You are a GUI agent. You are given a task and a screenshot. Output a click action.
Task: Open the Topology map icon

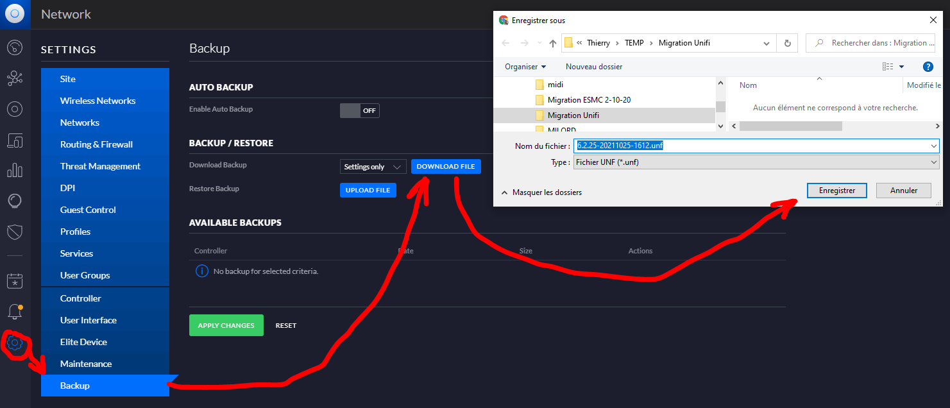click(x=15, y=78)
